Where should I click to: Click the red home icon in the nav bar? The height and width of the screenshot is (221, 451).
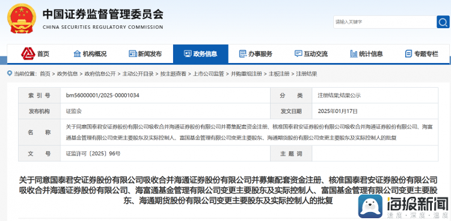28,53
